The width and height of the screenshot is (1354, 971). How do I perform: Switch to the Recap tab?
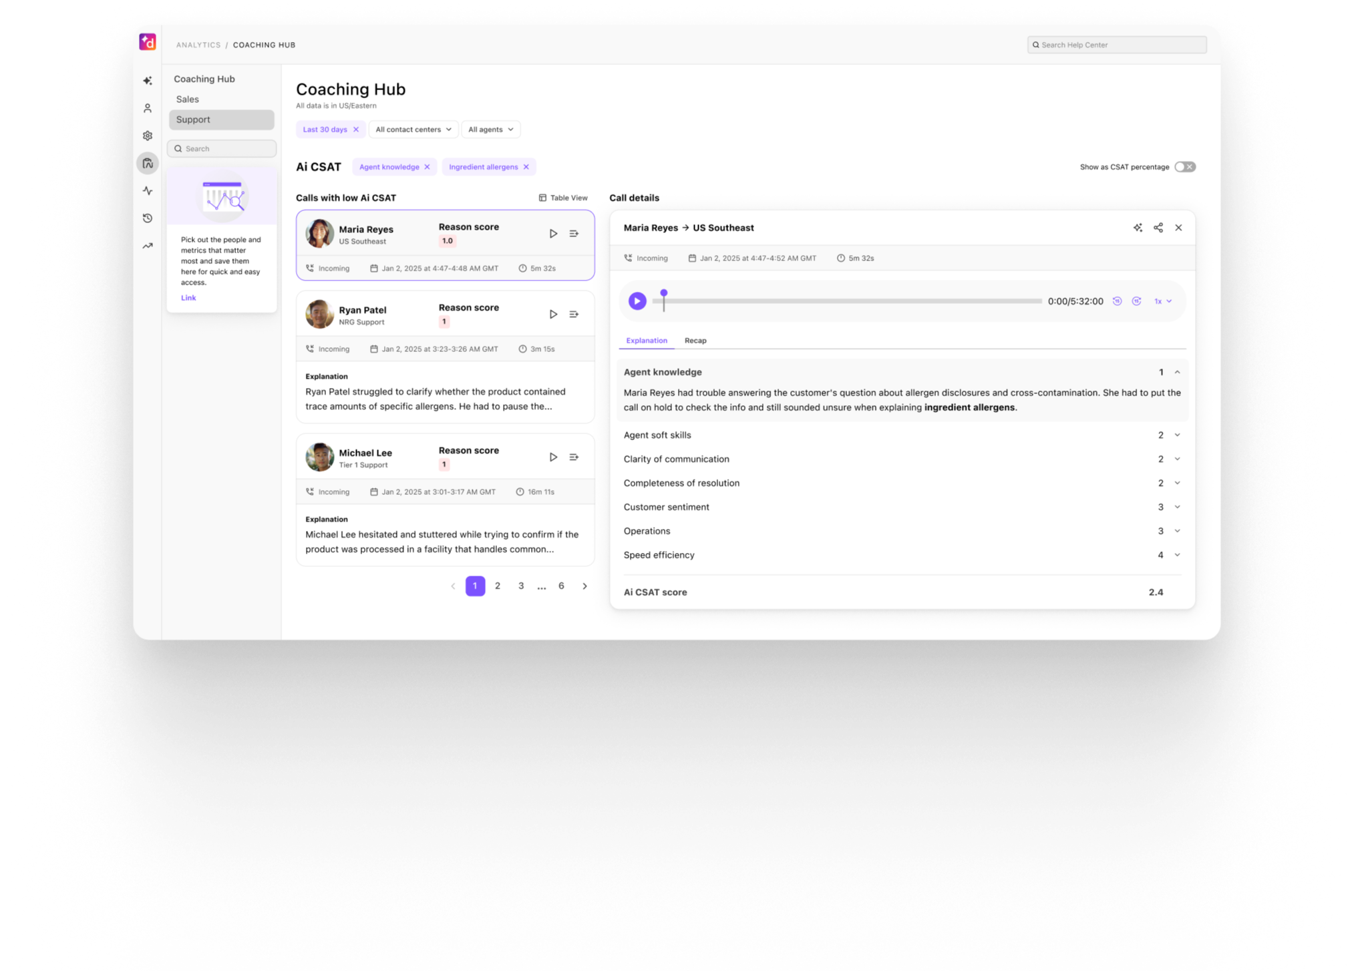coord(695,341)
